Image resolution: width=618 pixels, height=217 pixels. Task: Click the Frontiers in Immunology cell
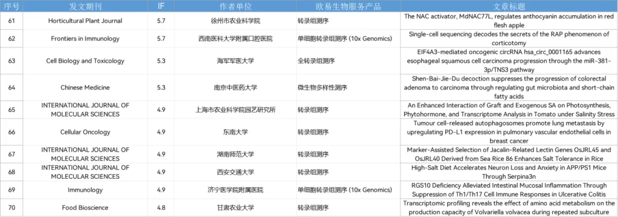click(x=85, y=38)
